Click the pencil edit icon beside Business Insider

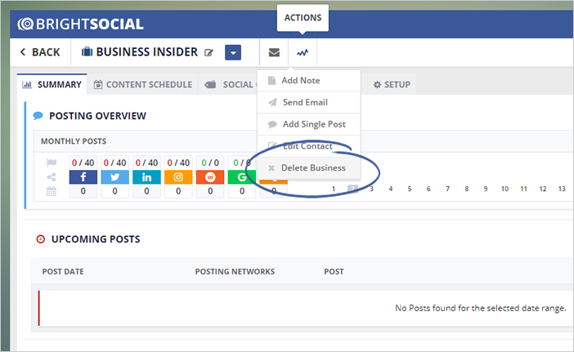(209, 53)
